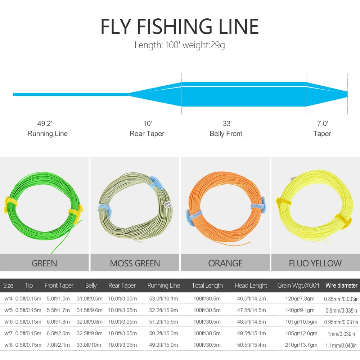Choose the FLUO YELLOW color label
This screenshot has height=360, width=360.
315,263
